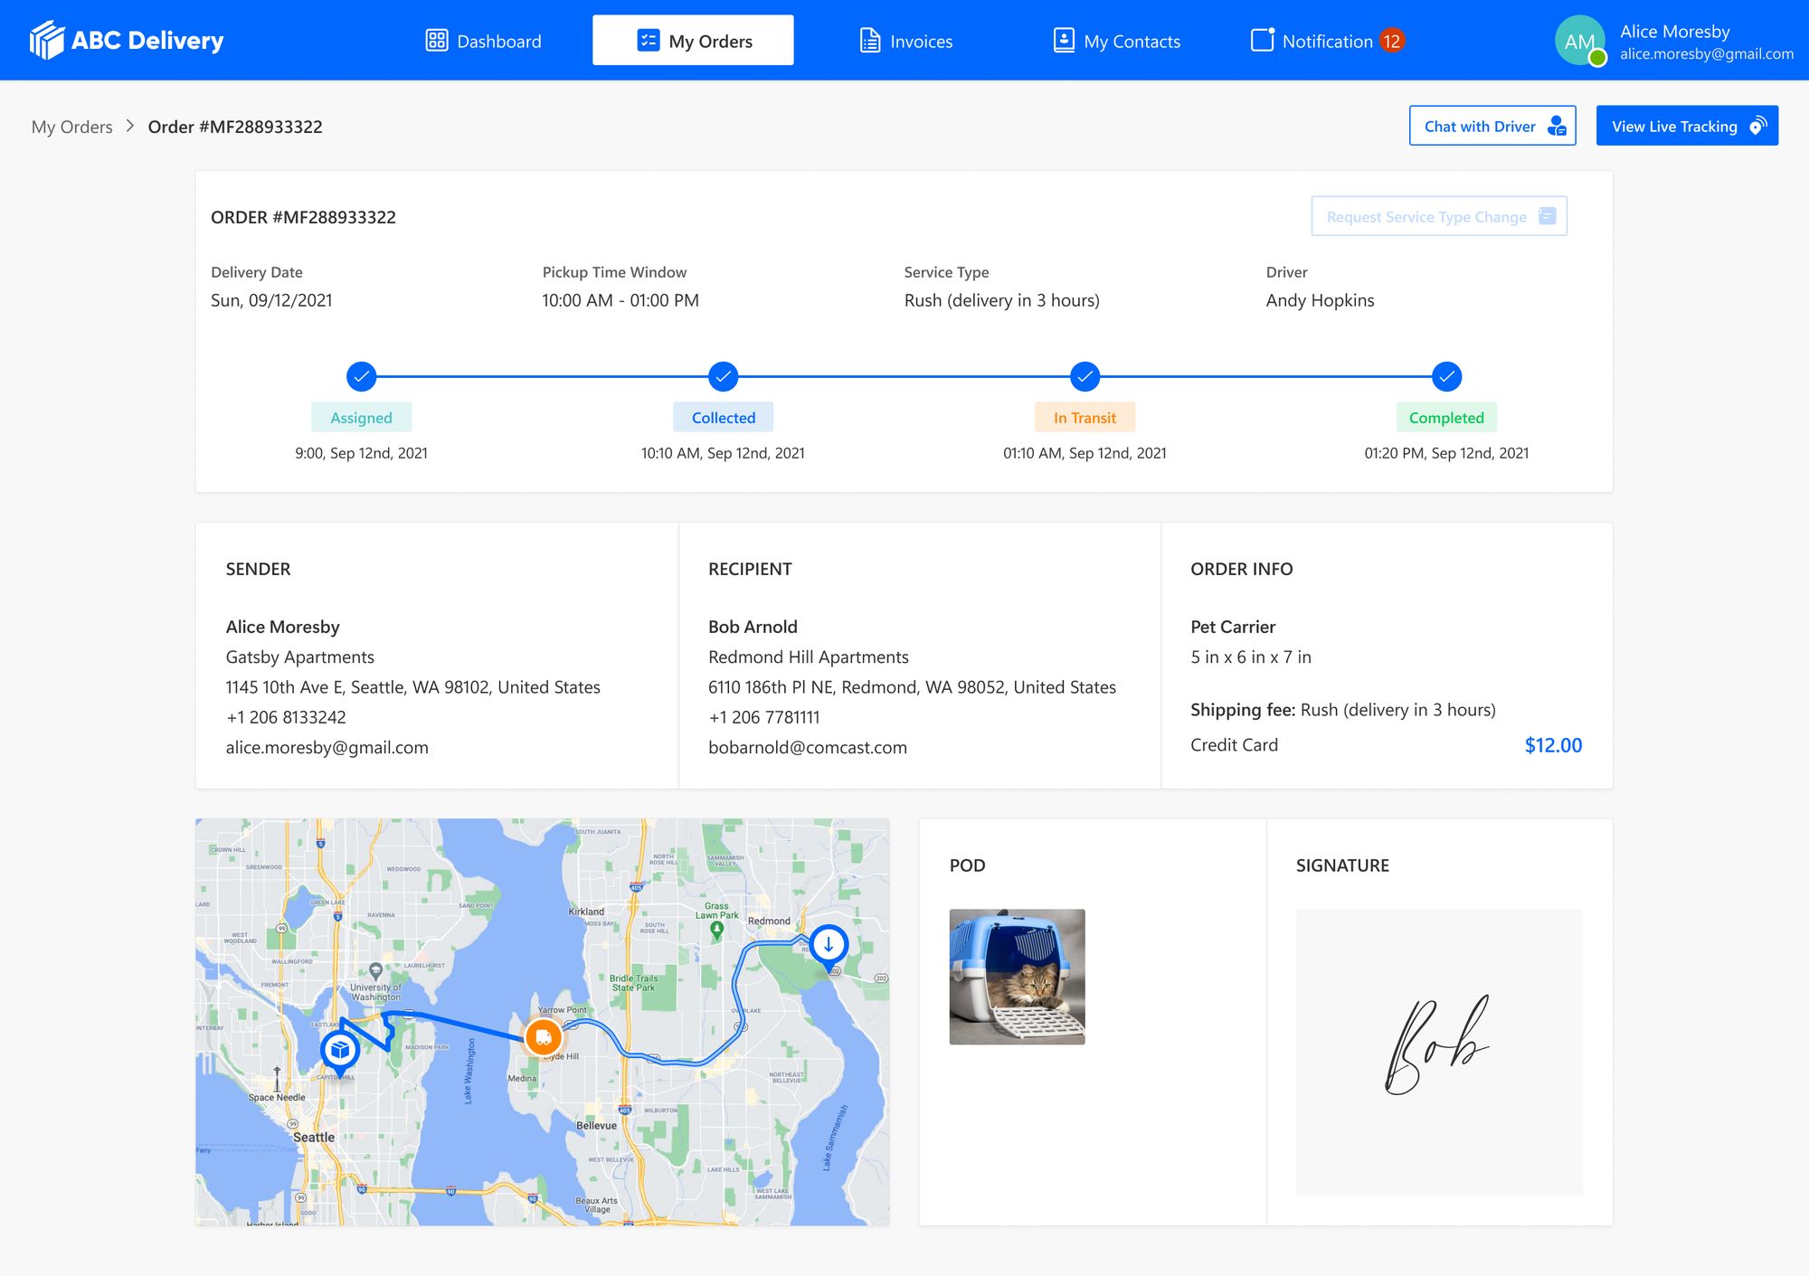Click View Live Tracking button
This screenshot has width=1809, height=1276.
point(1686,126)
